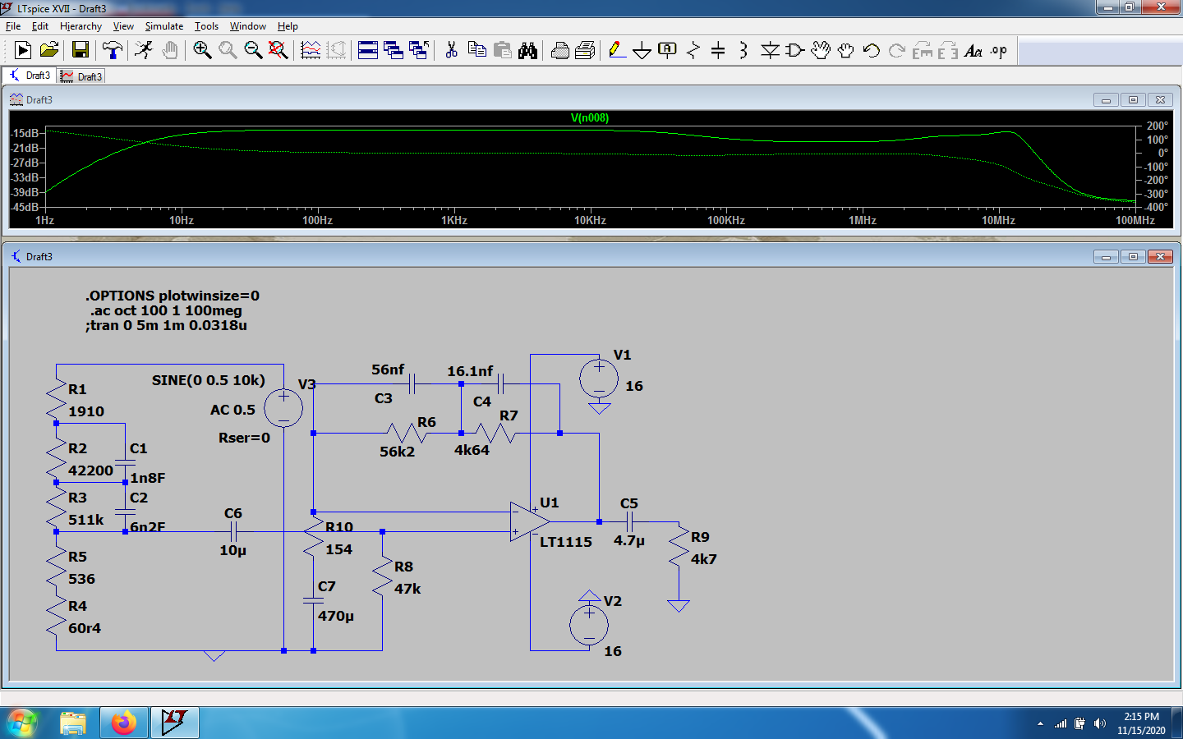Click the LT1115 op-amp label
The width and height of the screenshot is (1183, 739).
pyautogui.click(x=566, y=542)
